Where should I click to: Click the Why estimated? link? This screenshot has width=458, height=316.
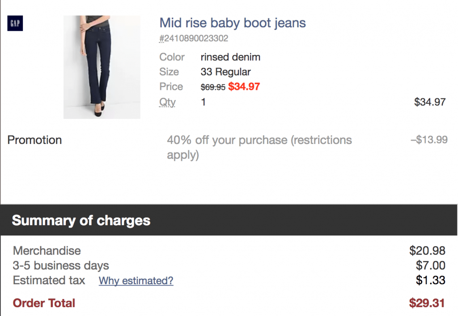136,281
